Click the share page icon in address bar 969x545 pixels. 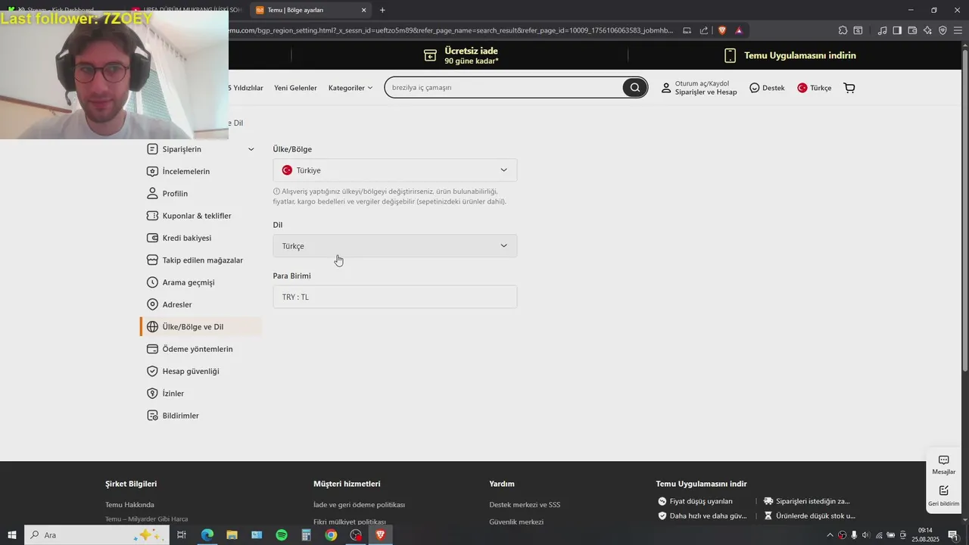point(704,30)
